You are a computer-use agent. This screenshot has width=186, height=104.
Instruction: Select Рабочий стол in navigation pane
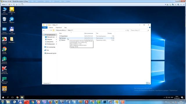pyautogui.click(x=51, y=37)
